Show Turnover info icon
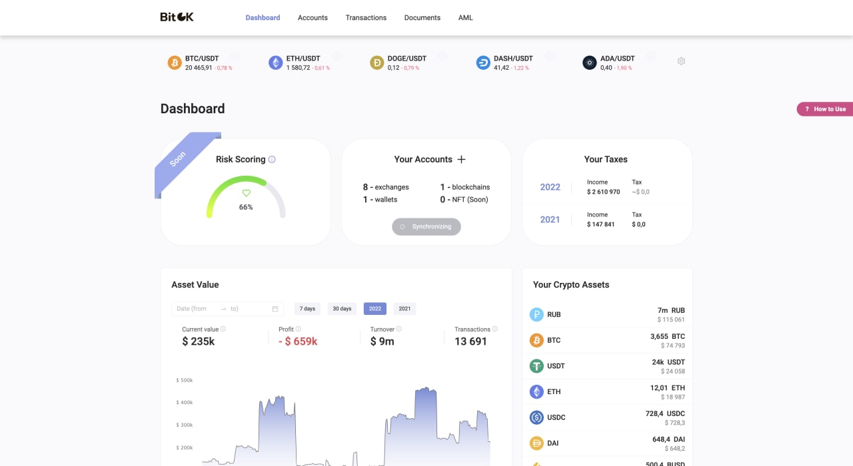The width and height of the screenshot is (853, 466). [x=399, y=329]
